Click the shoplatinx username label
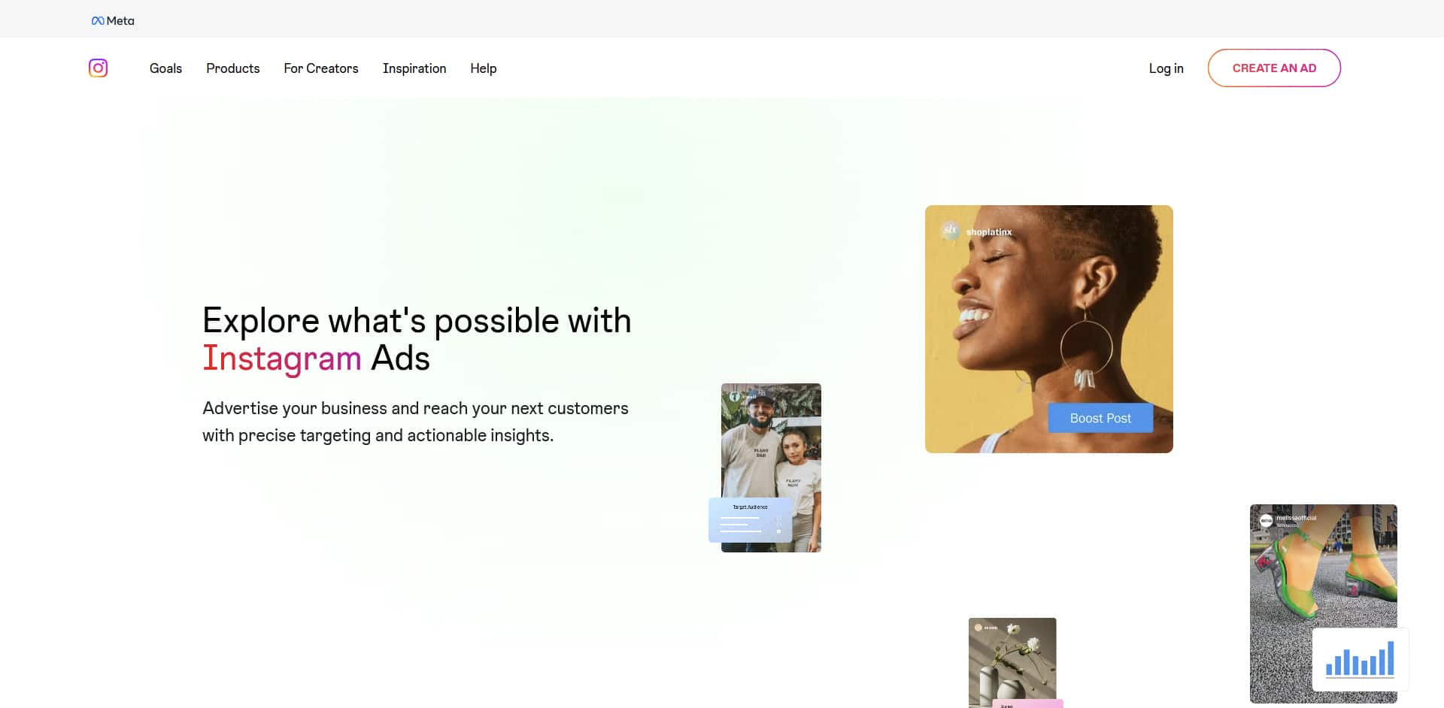Image resolution: width=1444 pixels, height=708 pixels. point(989,232)
